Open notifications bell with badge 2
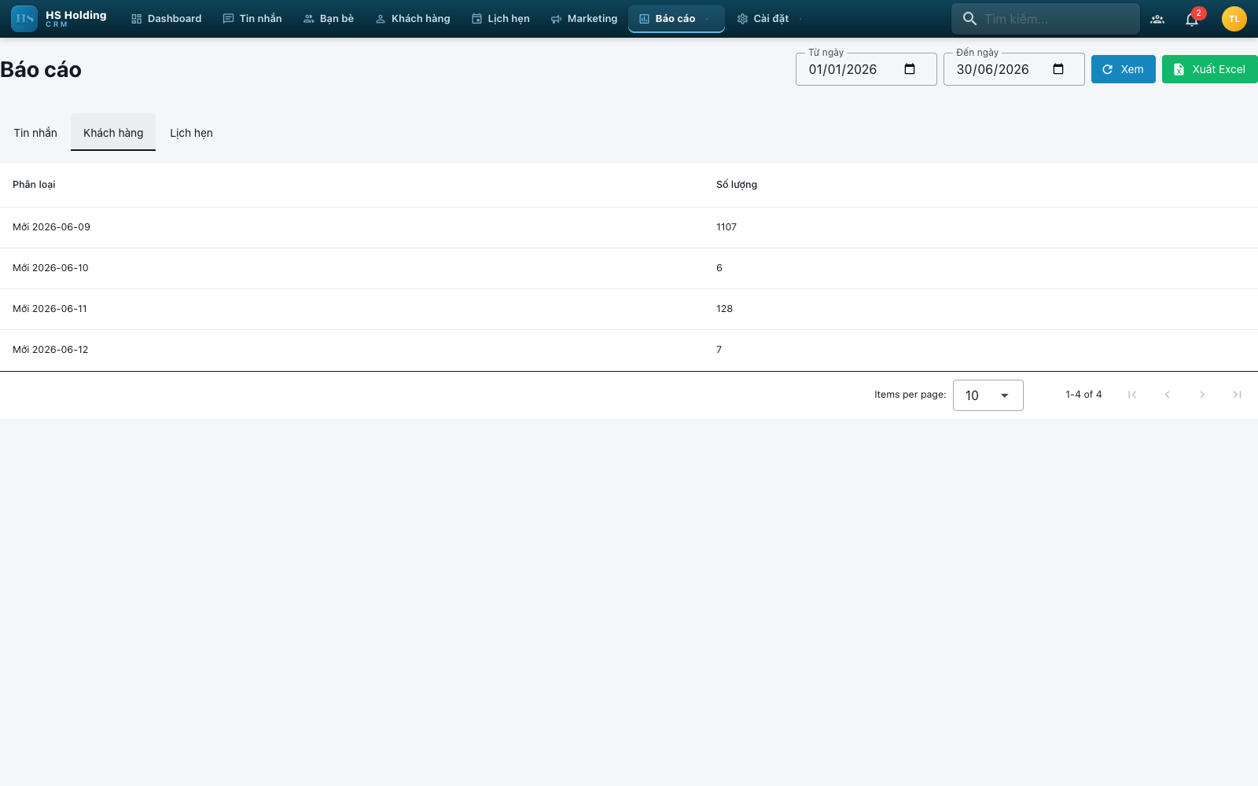 click(x=1192, y=19)
